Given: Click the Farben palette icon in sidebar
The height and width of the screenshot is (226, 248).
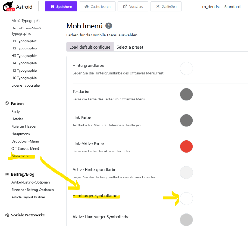Looking at the screenshot, I should click(x=7, y=104).
